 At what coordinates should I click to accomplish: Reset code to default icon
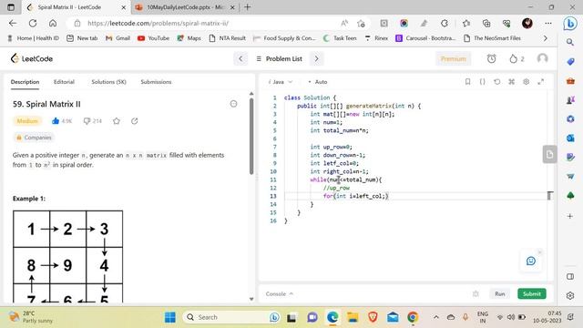coord(497,82)
